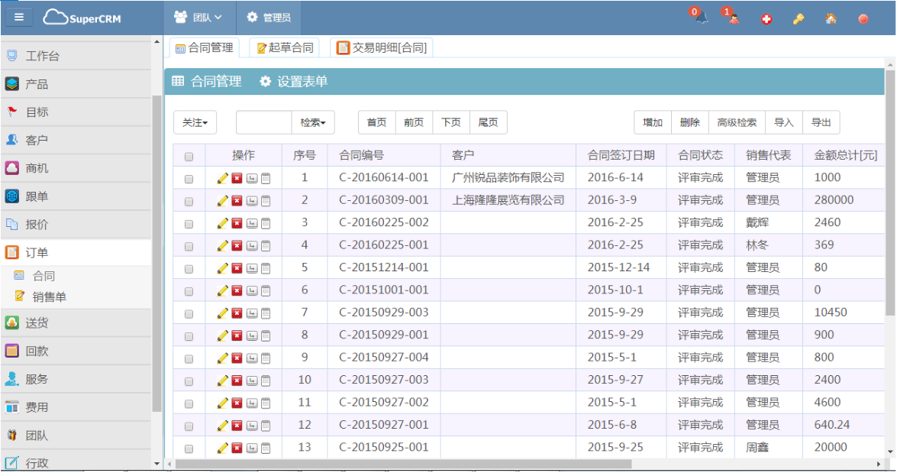897x473 pixels.
Task: Open the calendar note icon in row 4
Action: coord(266,245)
